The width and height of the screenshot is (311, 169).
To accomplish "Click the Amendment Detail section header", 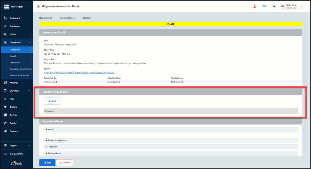I will pyautogui.click(x=170, y=32).
